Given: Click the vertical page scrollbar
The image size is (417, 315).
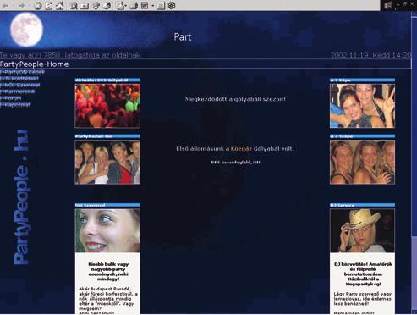Looking at the screenshot, I should pos(414,163).
